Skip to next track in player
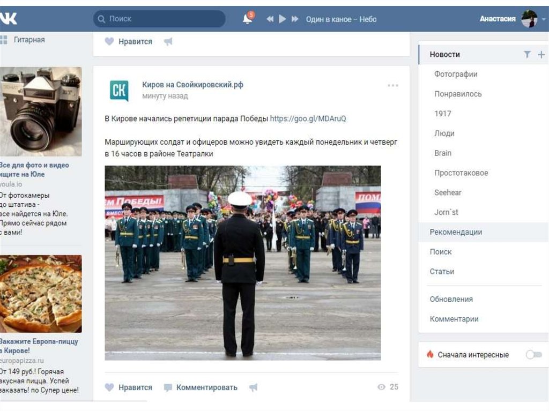549x411 pixels. (x=295, y=19)
